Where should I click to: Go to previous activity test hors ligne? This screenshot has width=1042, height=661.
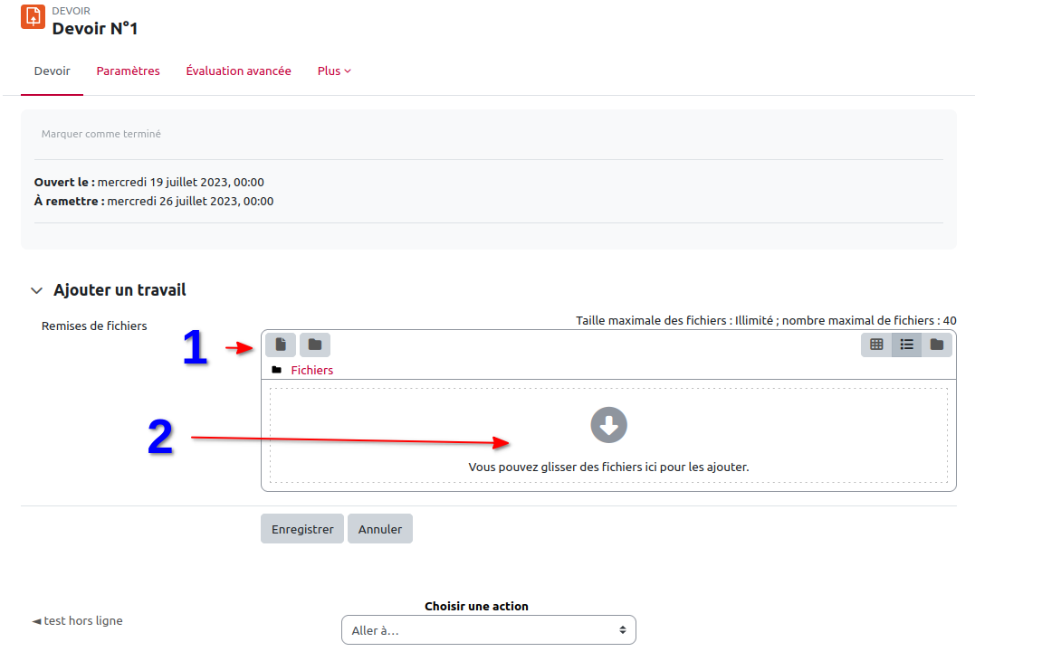point(78,621)
